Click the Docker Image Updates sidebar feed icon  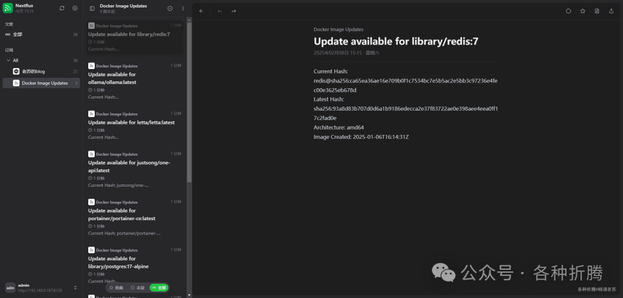point(16,83)
